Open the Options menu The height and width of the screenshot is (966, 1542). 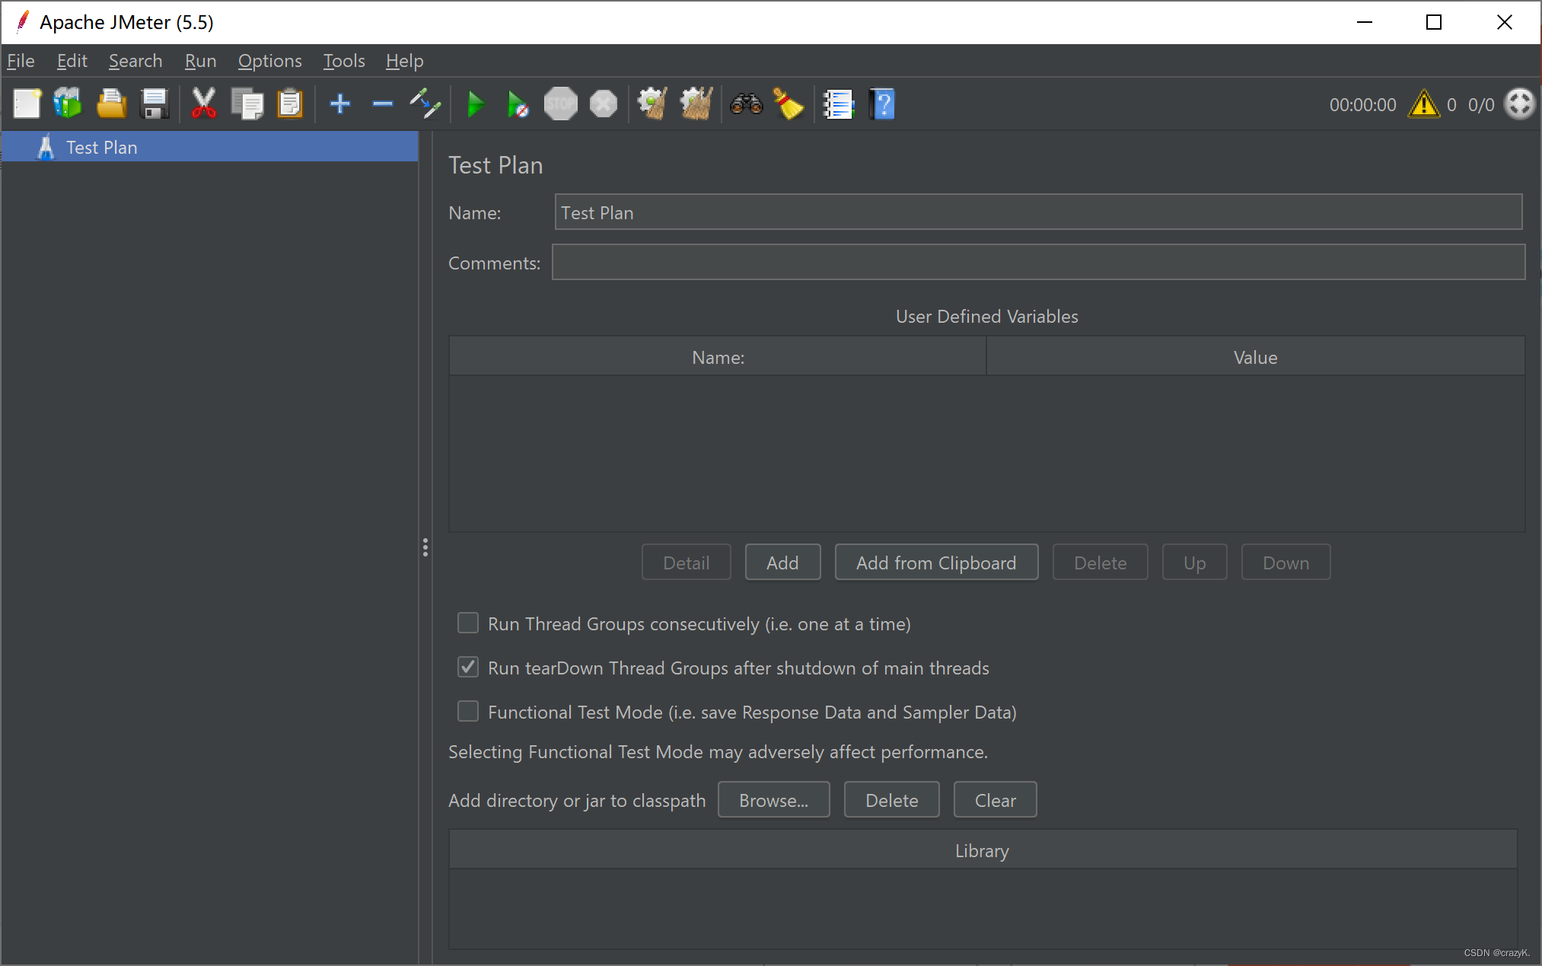click(x=269, y=61)
